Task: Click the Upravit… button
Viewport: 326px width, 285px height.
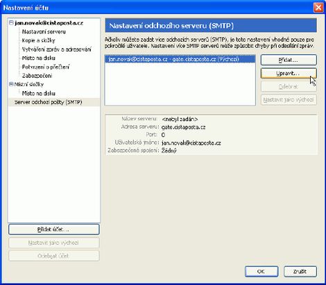Action: 289,74
